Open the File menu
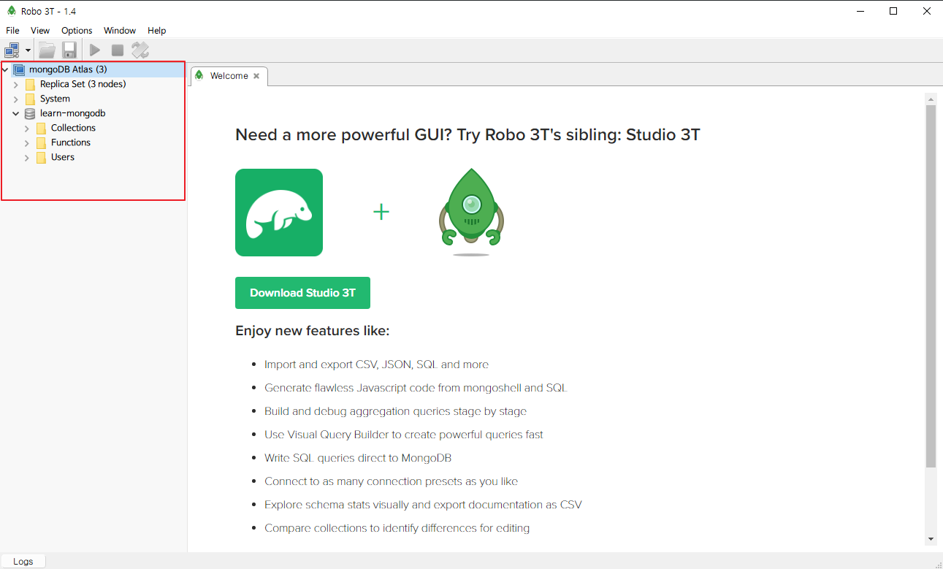The width and height of the screenshot is (943, 569). pos(12,31)
